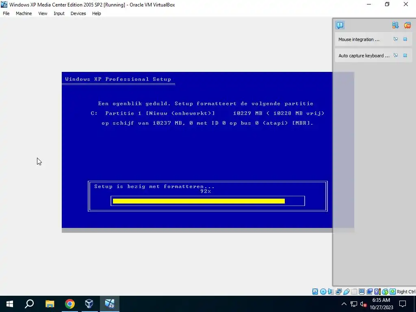Open the View menu
416x312 pixels.
click(43, 13)
